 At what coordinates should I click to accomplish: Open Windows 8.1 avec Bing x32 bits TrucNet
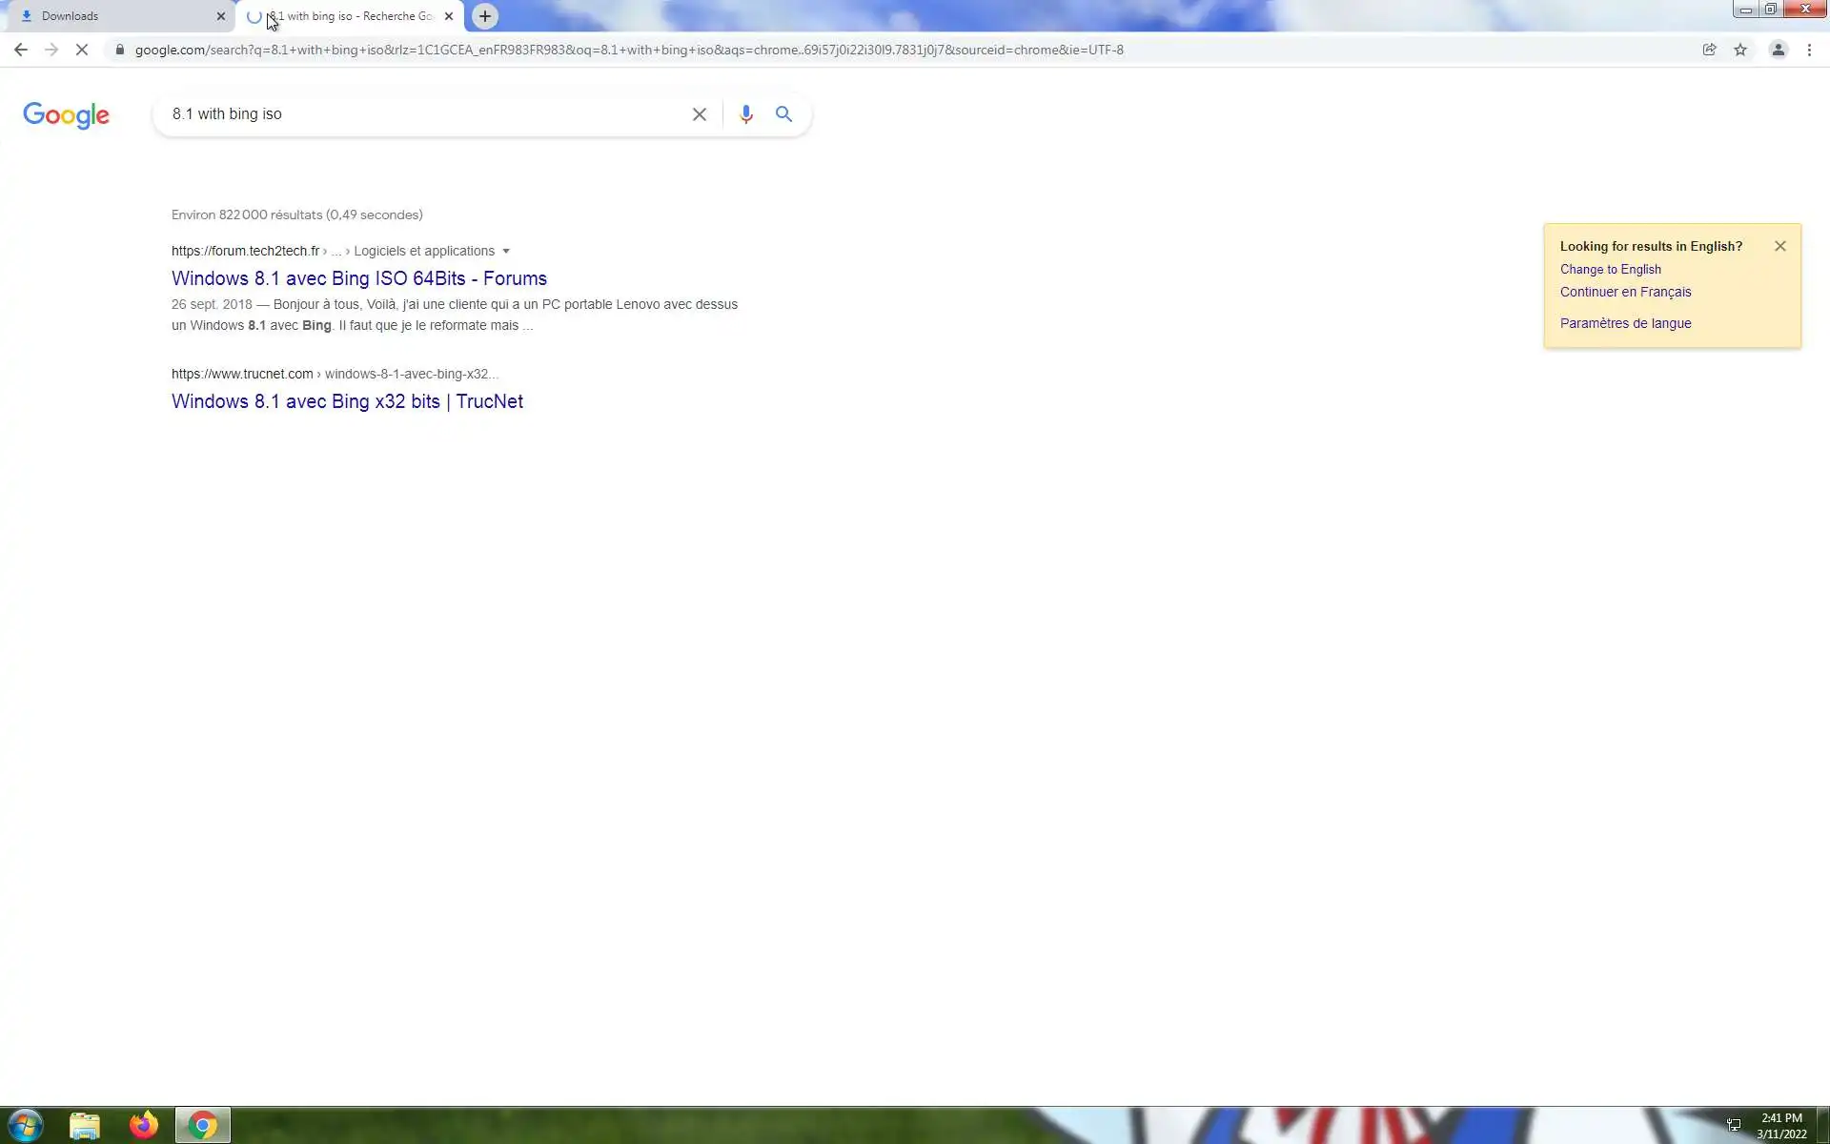(x=347, y=401)
